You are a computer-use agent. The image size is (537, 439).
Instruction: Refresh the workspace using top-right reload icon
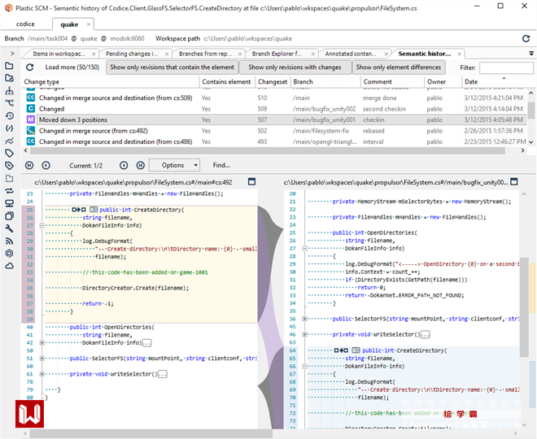pyautogui.click(x=526, y=39)
